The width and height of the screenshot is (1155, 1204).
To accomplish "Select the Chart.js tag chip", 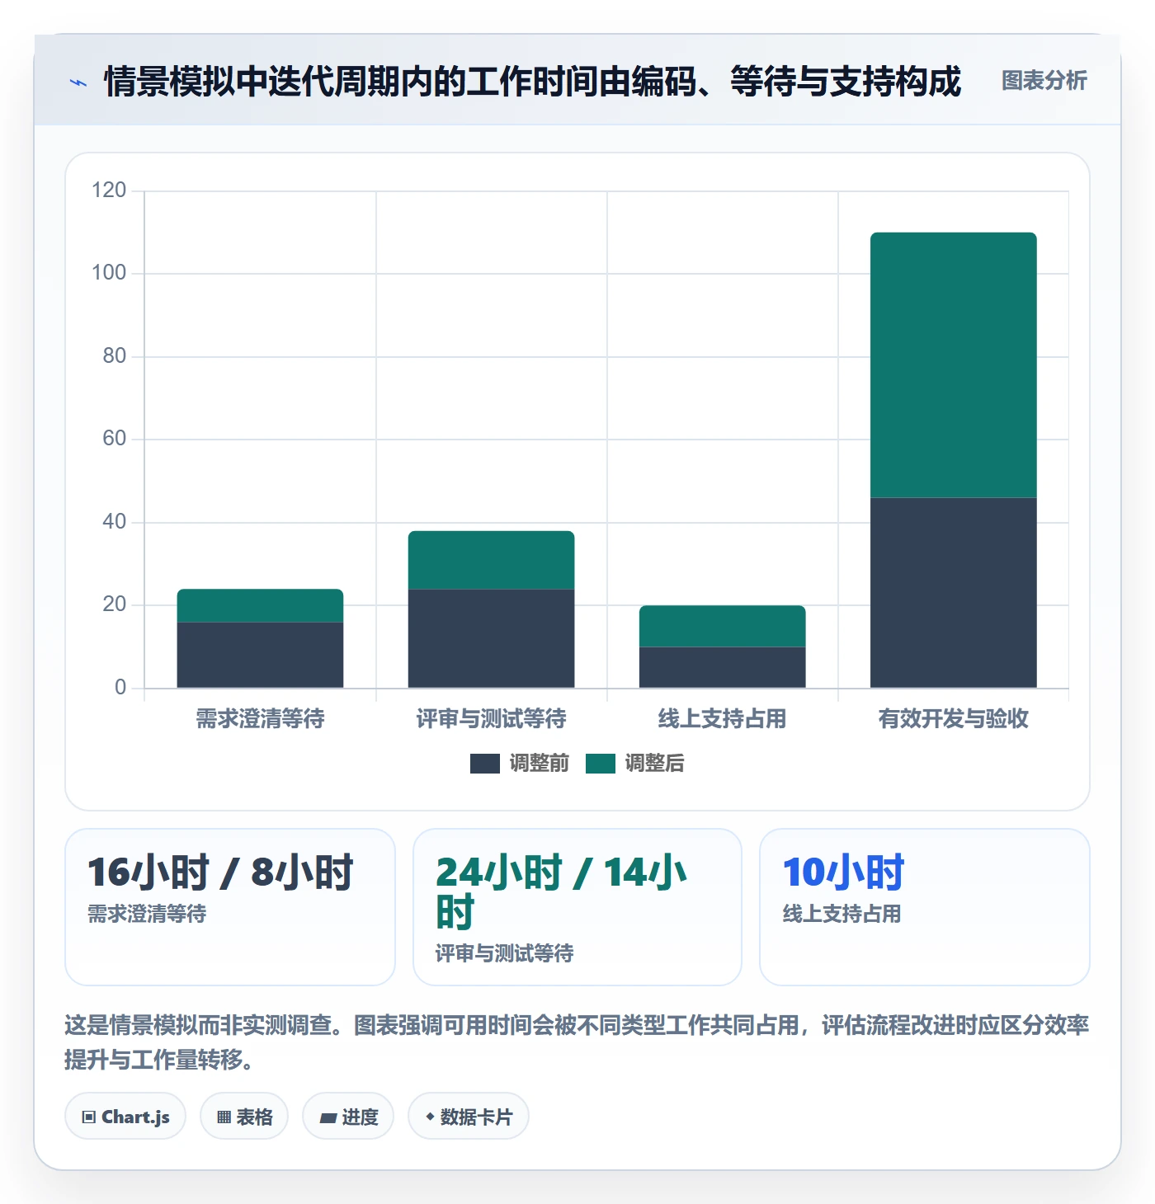I will pyautogui.click(x=125, y=1117).
